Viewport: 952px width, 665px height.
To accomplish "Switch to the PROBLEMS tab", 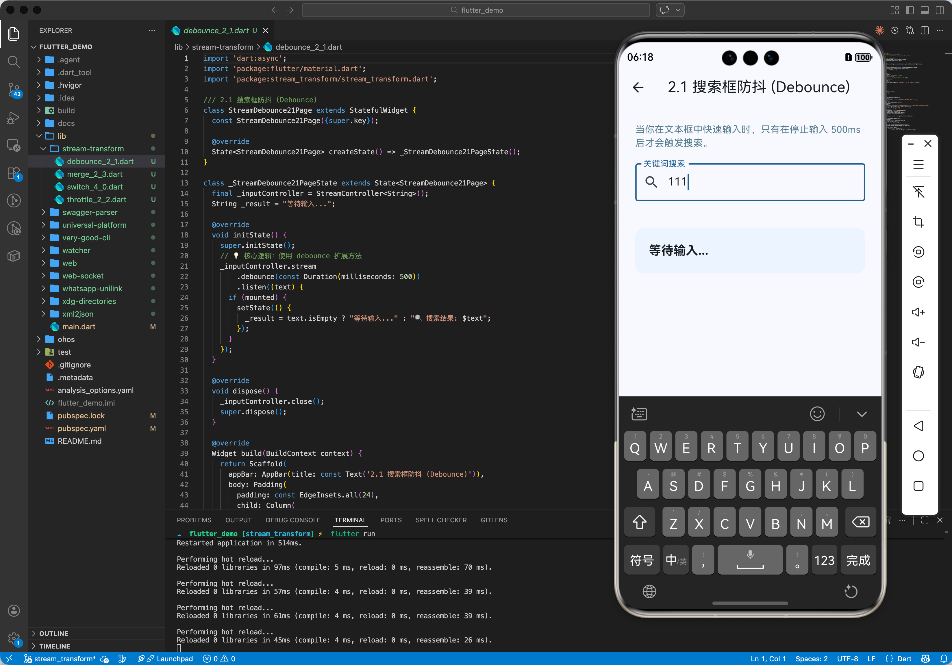I will click(x=194, y=520).
